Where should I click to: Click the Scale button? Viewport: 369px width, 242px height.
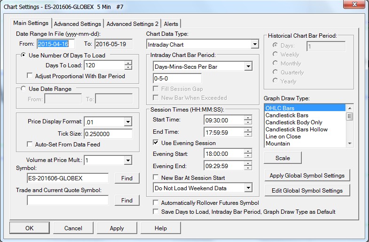pyautogui.click(x=283, y=158)
